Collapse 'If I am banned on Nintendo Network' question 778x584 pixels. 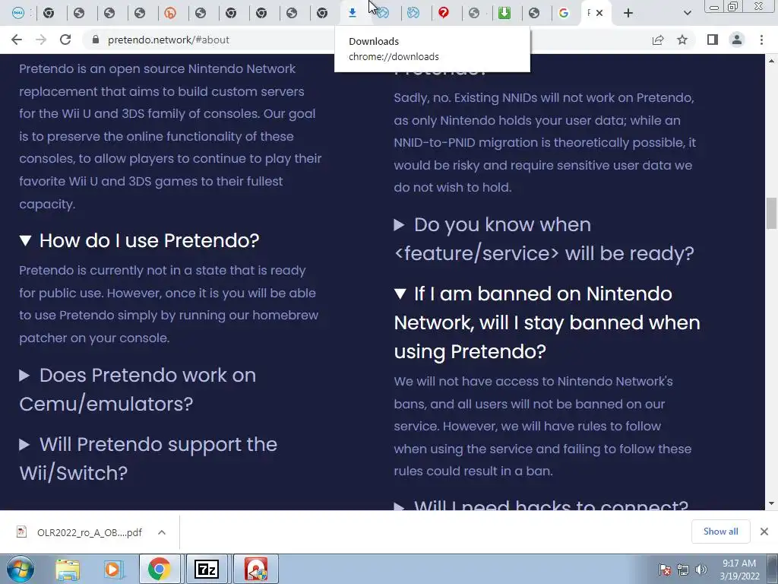tap(547, 322)
